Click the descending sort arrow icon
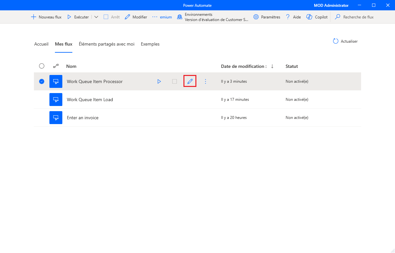Image resolution: width=395 pixels, height=253 pixels. pyautogui.click(x=272, y=66)
